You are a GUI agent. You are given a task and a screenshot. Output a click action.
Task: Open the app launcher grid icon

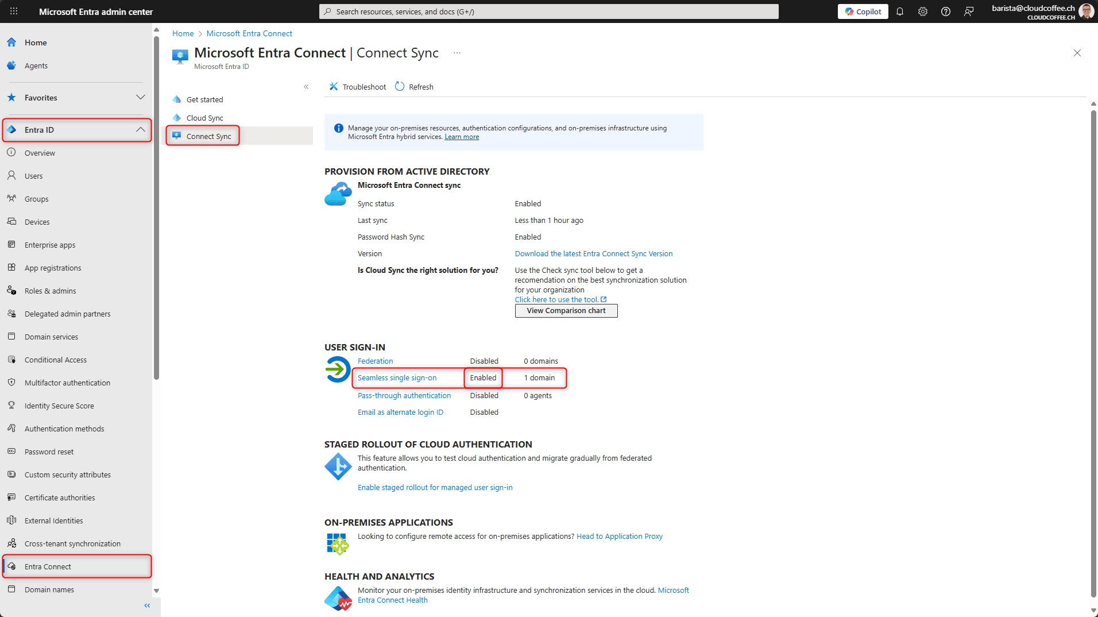[x=14, y=11]
